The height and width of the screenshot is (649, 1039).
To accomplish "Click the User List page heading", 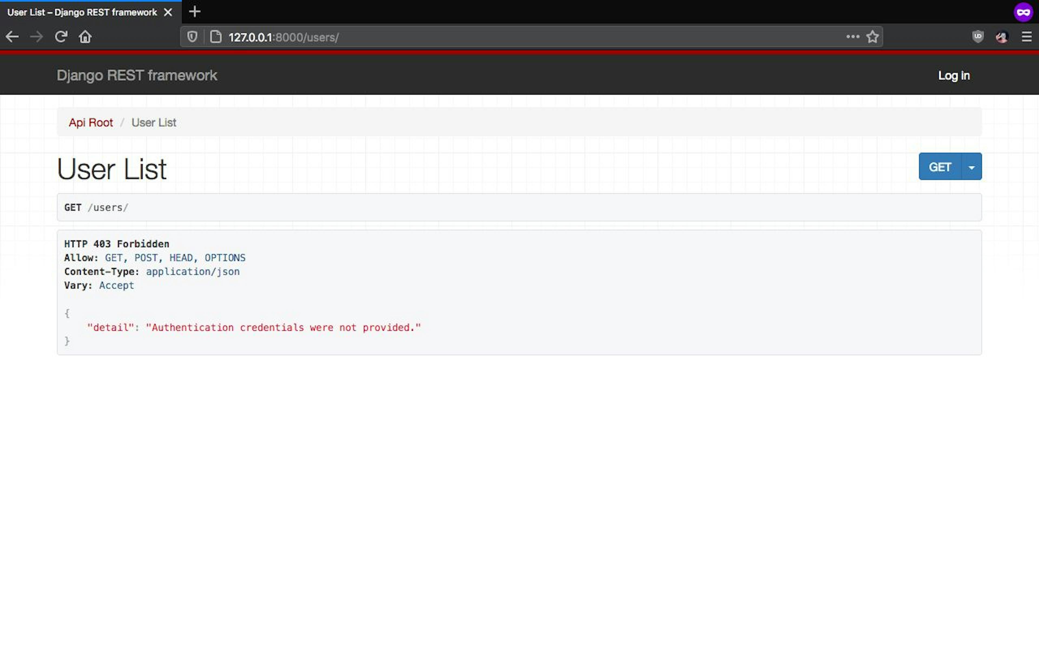I will (x=112, y=169).
